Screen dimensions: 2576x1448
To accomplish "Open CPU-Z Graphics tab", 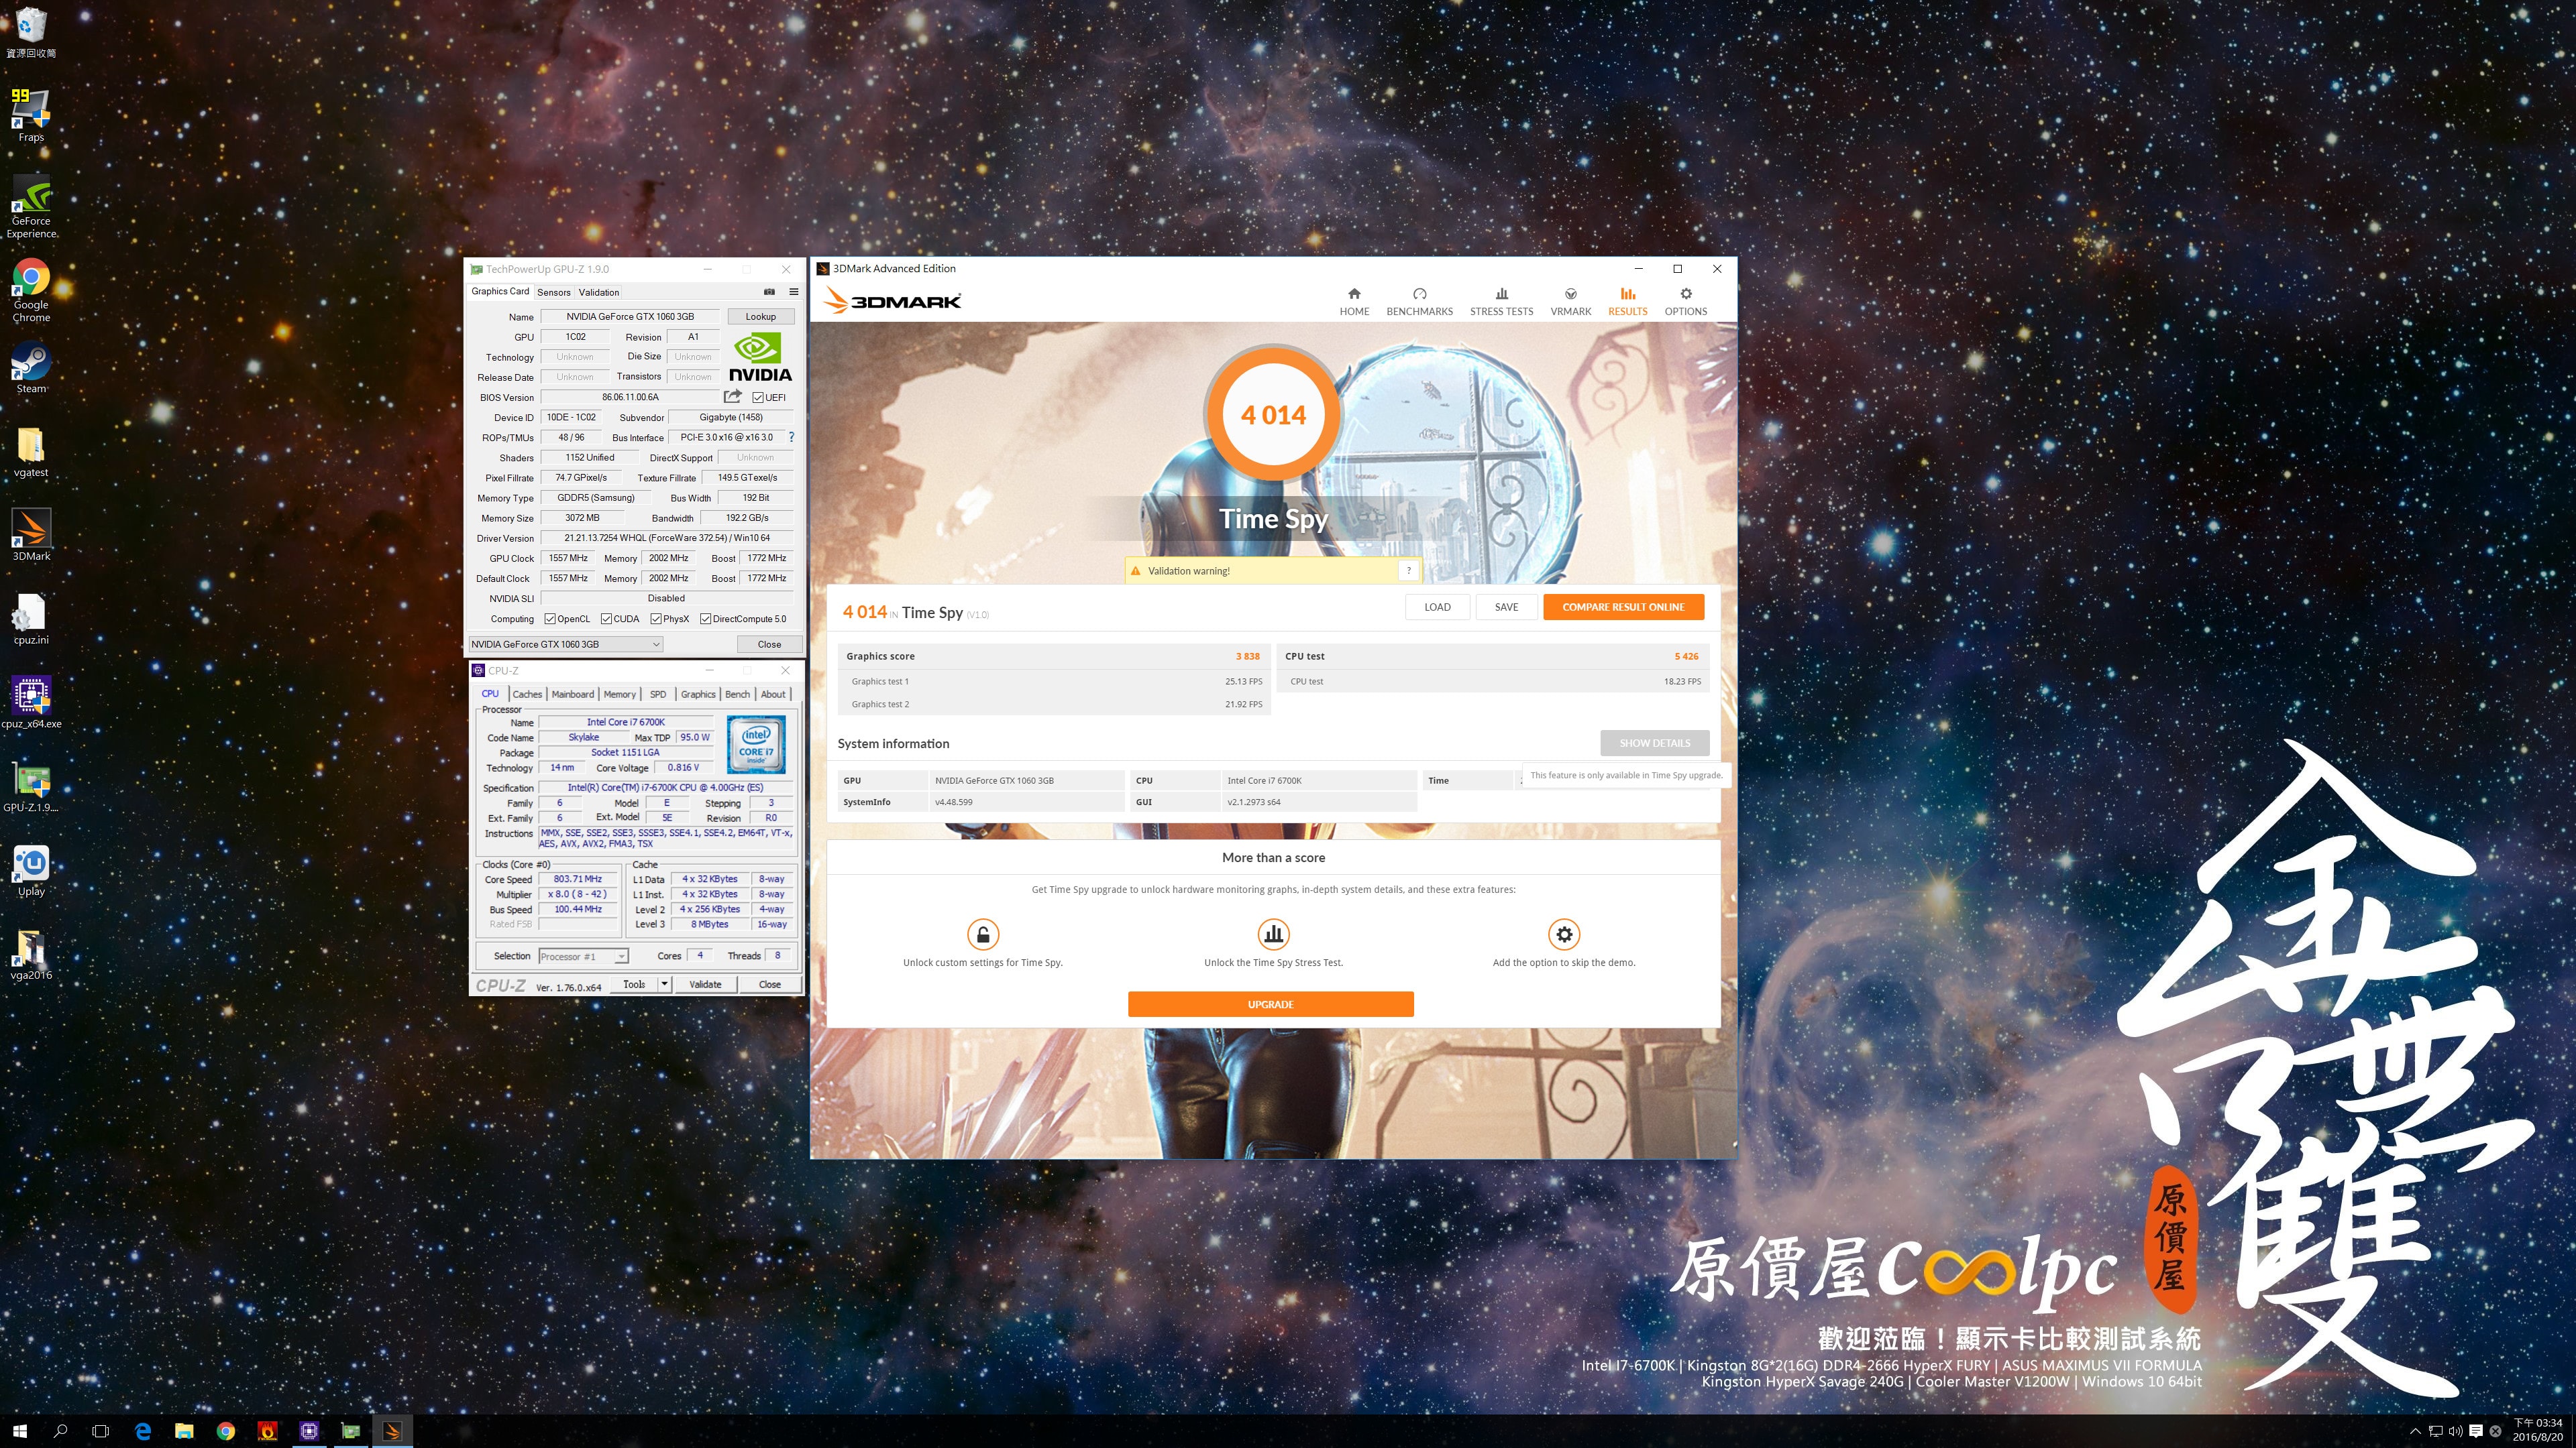I will (x=698, y=695).
